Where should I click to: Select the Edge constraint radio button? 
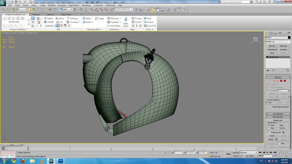[277, 125]
